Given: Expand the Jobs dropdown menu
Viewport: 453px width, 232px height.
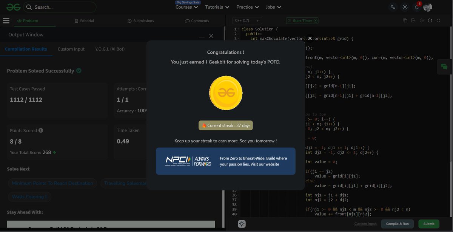Looking at the screenshot, I should tap(274, 7).
